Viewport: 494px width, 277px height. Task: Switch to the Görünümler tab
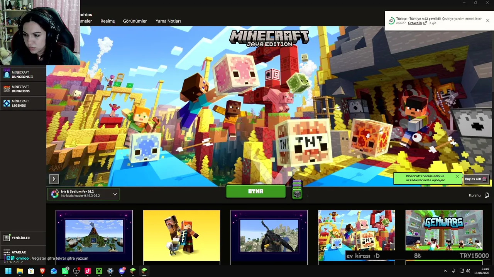tap(135, 21)
